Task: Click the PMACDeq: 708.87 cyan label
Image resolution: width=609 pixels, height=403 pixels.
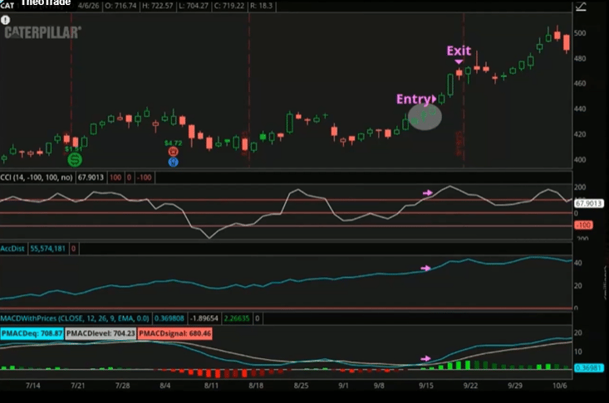Action: pyautogui.click(x=32, y=333)
